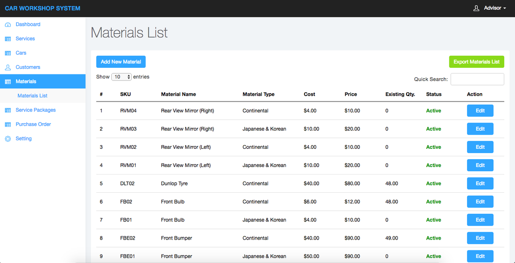Sort the table by SKU column header
The height and width of the screenshot is (263, 515).
[125, 95]
